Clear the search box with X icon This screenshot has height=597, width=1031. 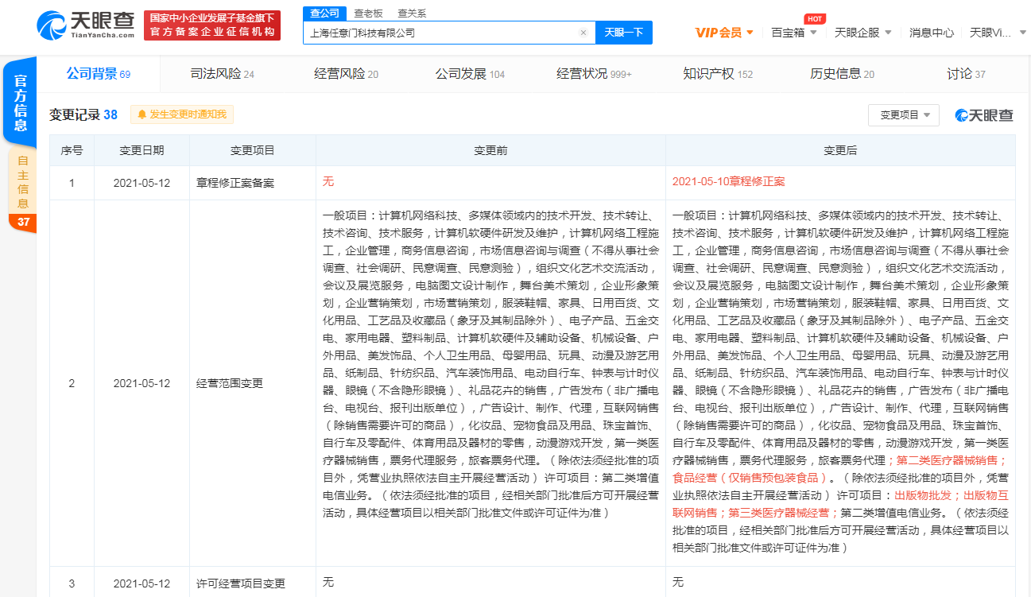coord(583,33)
